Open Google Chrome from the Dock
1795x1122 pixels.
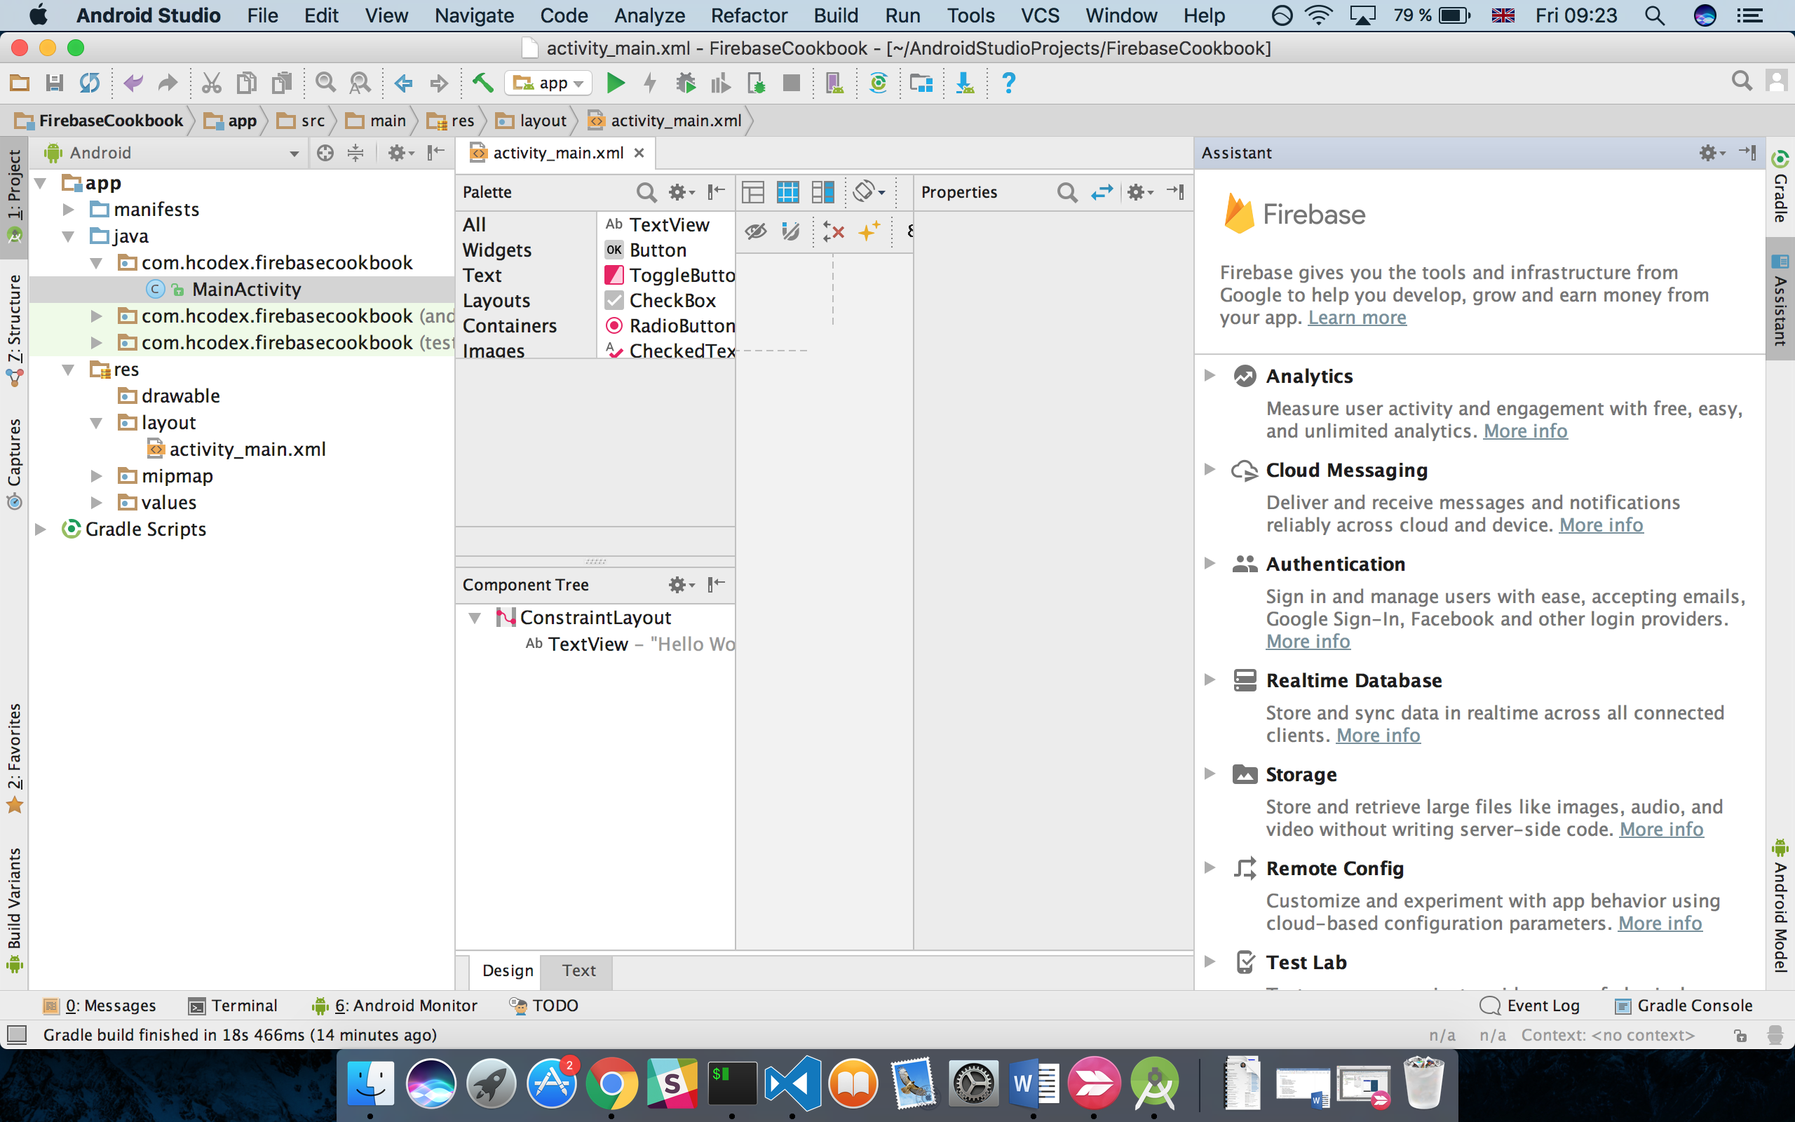(611, 1084)
